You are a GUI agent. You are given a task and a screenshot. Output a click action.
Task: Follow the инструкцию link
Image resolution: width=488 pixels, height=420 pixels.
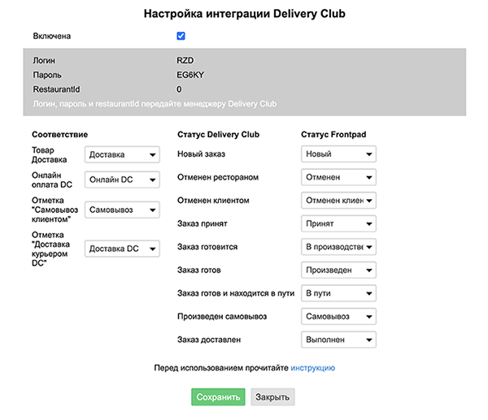pyautogui.click(x=312, y=368)
